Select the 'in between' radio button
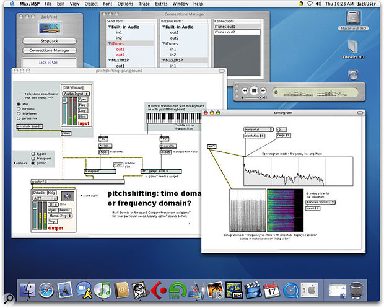Image resolution: width=384 pixels, height=308 pixels. coord(19,113)
